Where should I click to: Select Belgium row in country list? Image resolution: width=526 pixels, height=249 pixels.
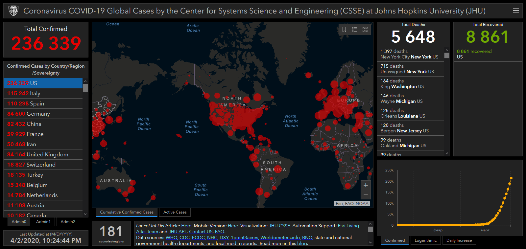(43, 185)
